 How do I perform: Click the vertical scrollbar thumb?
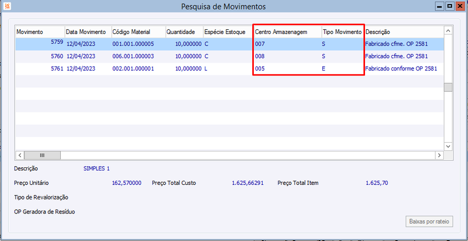448,87
